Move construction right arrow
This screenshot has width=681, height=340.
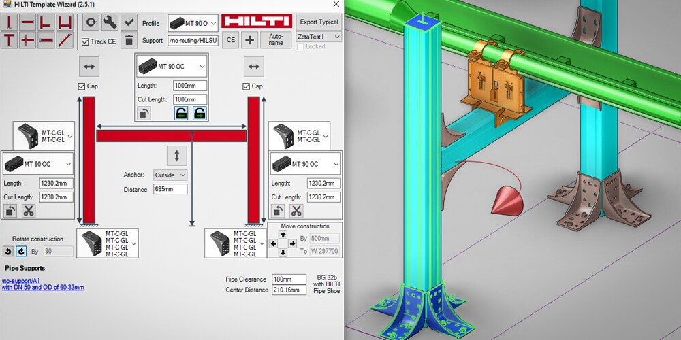[x=292, y=243]
